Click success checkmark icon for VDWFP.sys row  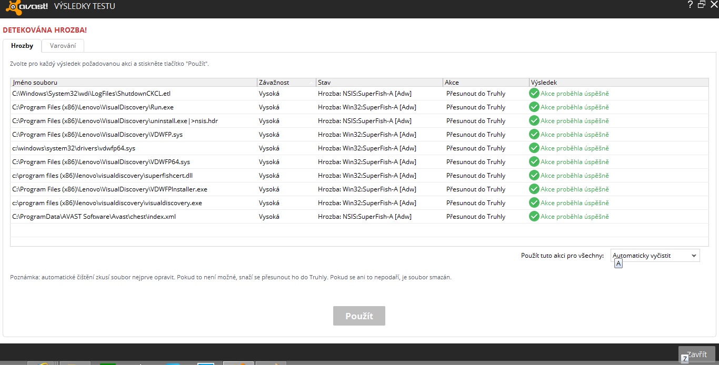click(534, 135)
